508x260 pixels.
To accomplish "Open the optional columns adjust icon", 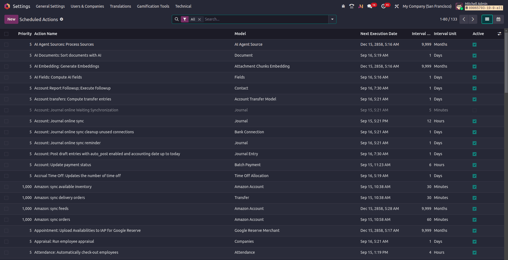I will (x=499, y=34).
